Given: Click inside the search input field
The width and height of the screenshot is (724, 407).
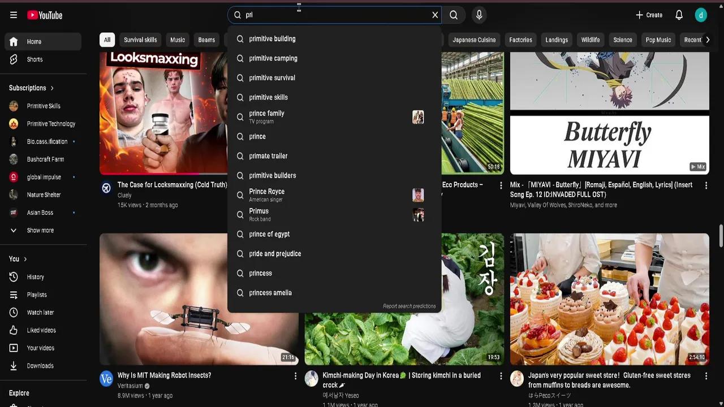Looking at the screenshot, I should pyautogui.click(x=334, y=15).
